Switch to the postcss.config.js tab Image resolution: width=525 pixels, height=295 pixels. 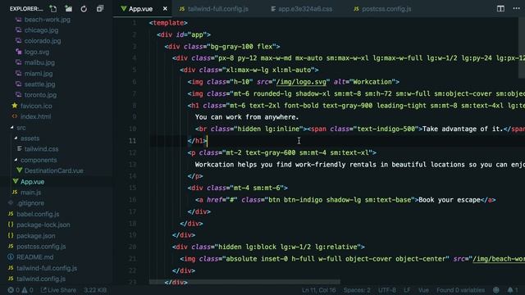click(x=382, y=9)
